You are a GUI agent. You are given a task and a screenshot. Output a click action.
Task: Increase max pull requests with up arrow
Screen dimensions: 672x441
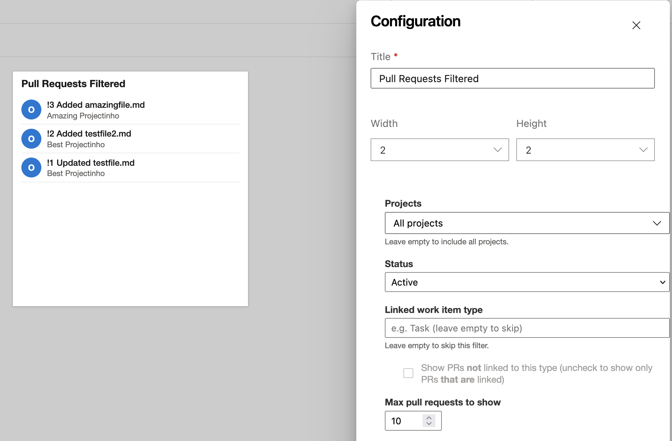click(x=429, y=418)
